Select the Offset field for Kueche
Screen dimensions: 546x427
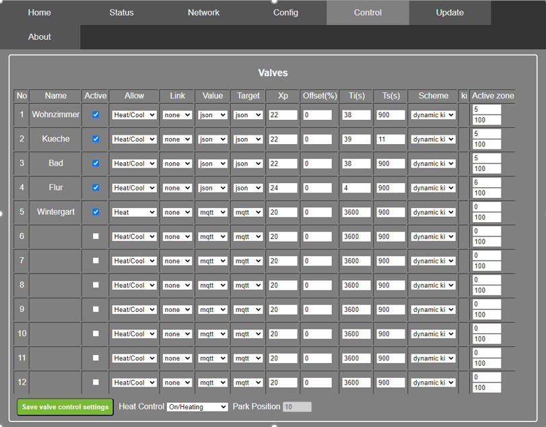(318, 139)
